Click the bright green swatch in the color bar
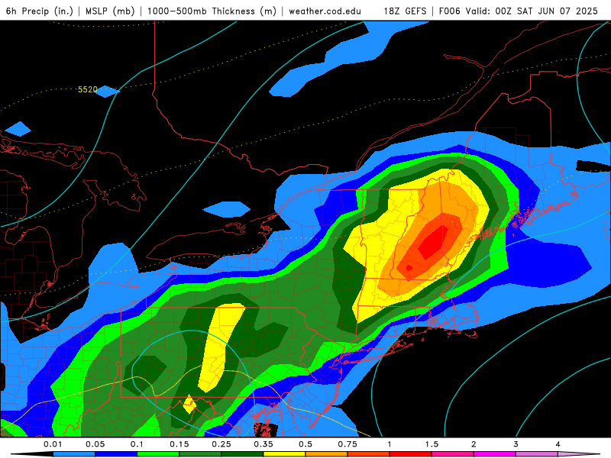Image resolution: width=611 pixels, height=458 pixels. pos(158,454)
